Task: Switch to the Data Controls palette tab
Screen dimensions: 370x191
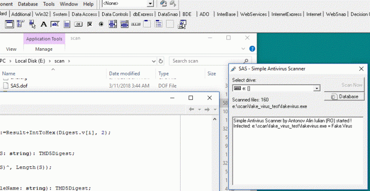Action: tap(115, 14)
